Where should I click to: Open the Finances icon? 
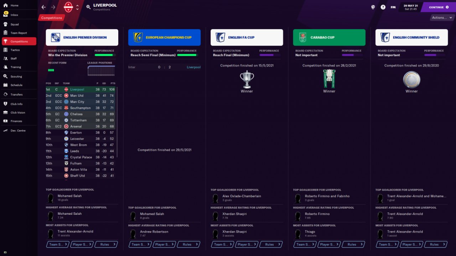[x=5, y=121]
